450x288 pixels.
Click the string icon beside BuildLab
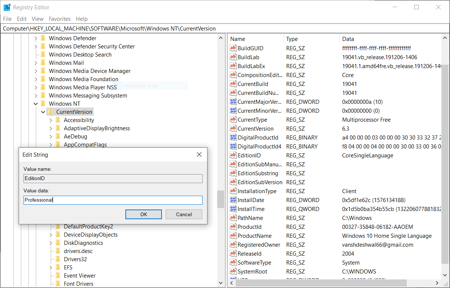233,57
